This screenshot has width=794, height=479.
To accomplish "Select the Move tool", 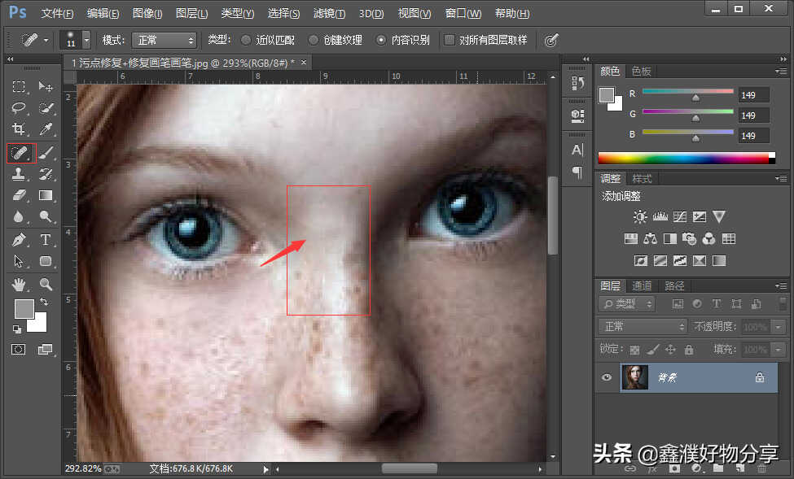I will [x=46, y=86].
